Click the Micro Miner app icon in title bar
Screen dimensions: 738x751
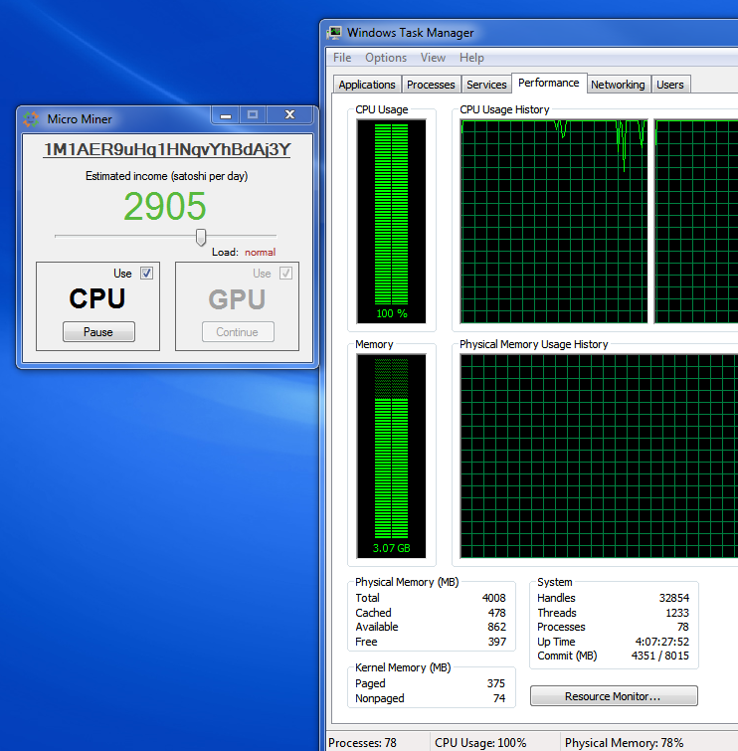(31, 118)
